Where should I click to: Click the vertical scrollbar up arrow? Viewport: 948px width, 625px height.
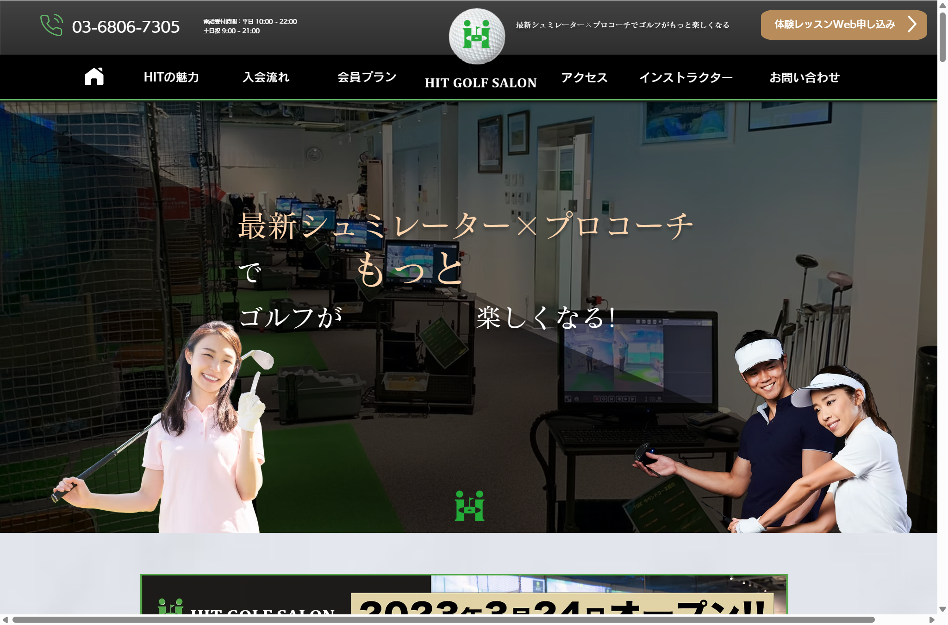click(942, 5)
